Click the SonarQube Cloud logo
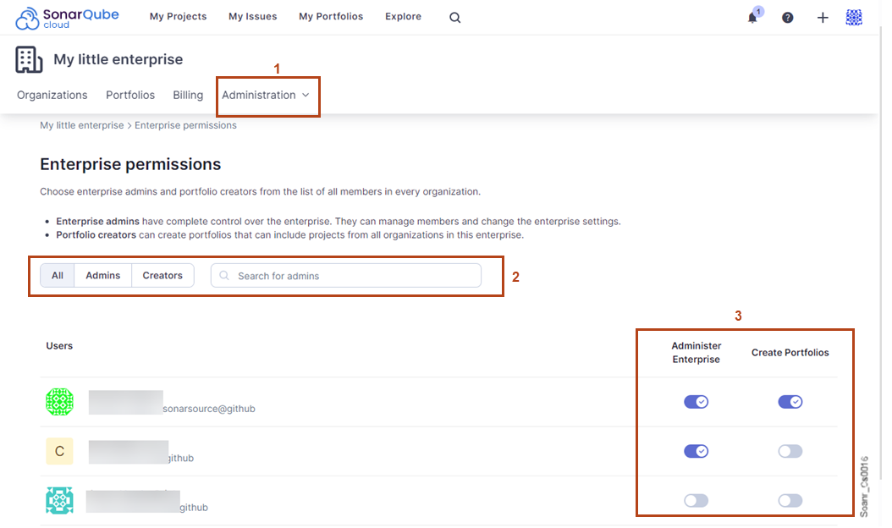Viewport: 892px width, 528px height. [x=68, y=18]
